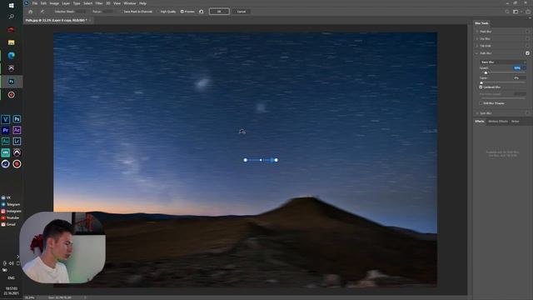Viewport: 533px width, 300px height.
Task: Open the Basic Blur dropdown
Action: point(503,62)
